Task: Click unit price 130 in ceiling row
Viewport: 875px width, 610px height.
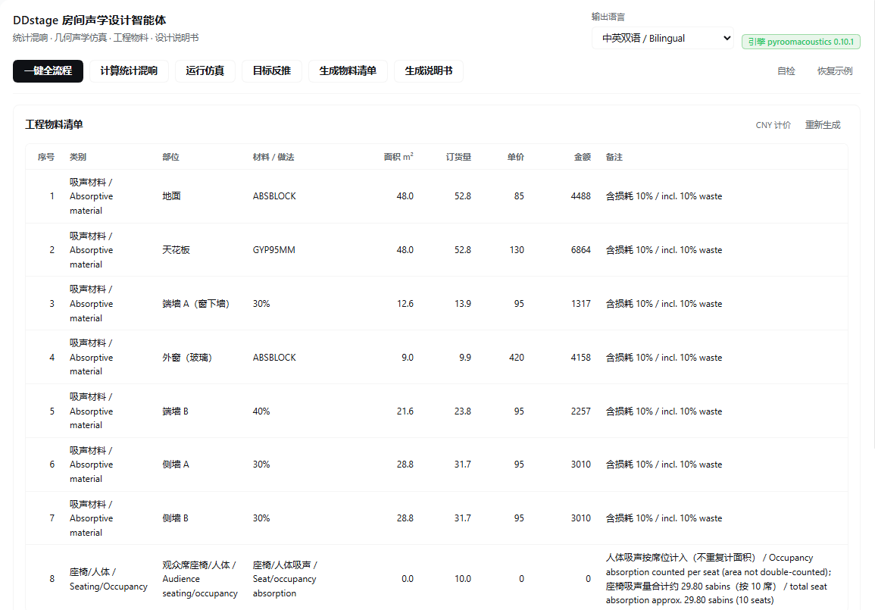Action: click(517, 250)
